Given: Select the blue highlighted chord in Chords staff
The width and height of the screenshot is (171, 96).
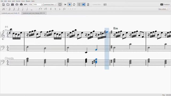Looking at the screenshot, I should coord(96,61).
